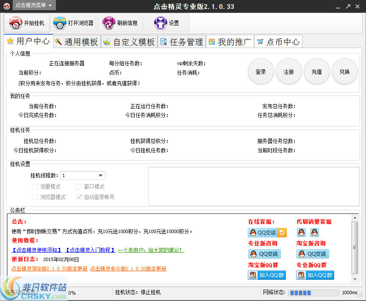
Task: Click QQ交谈 button under 淘宝版咨询
Action: 313,254
